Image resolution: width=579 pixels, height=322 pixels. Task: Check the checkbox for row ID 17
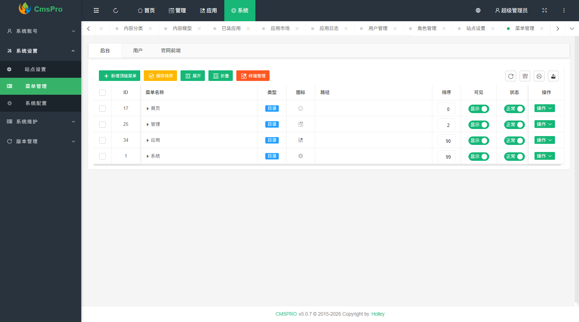click(x=102, y=109)
